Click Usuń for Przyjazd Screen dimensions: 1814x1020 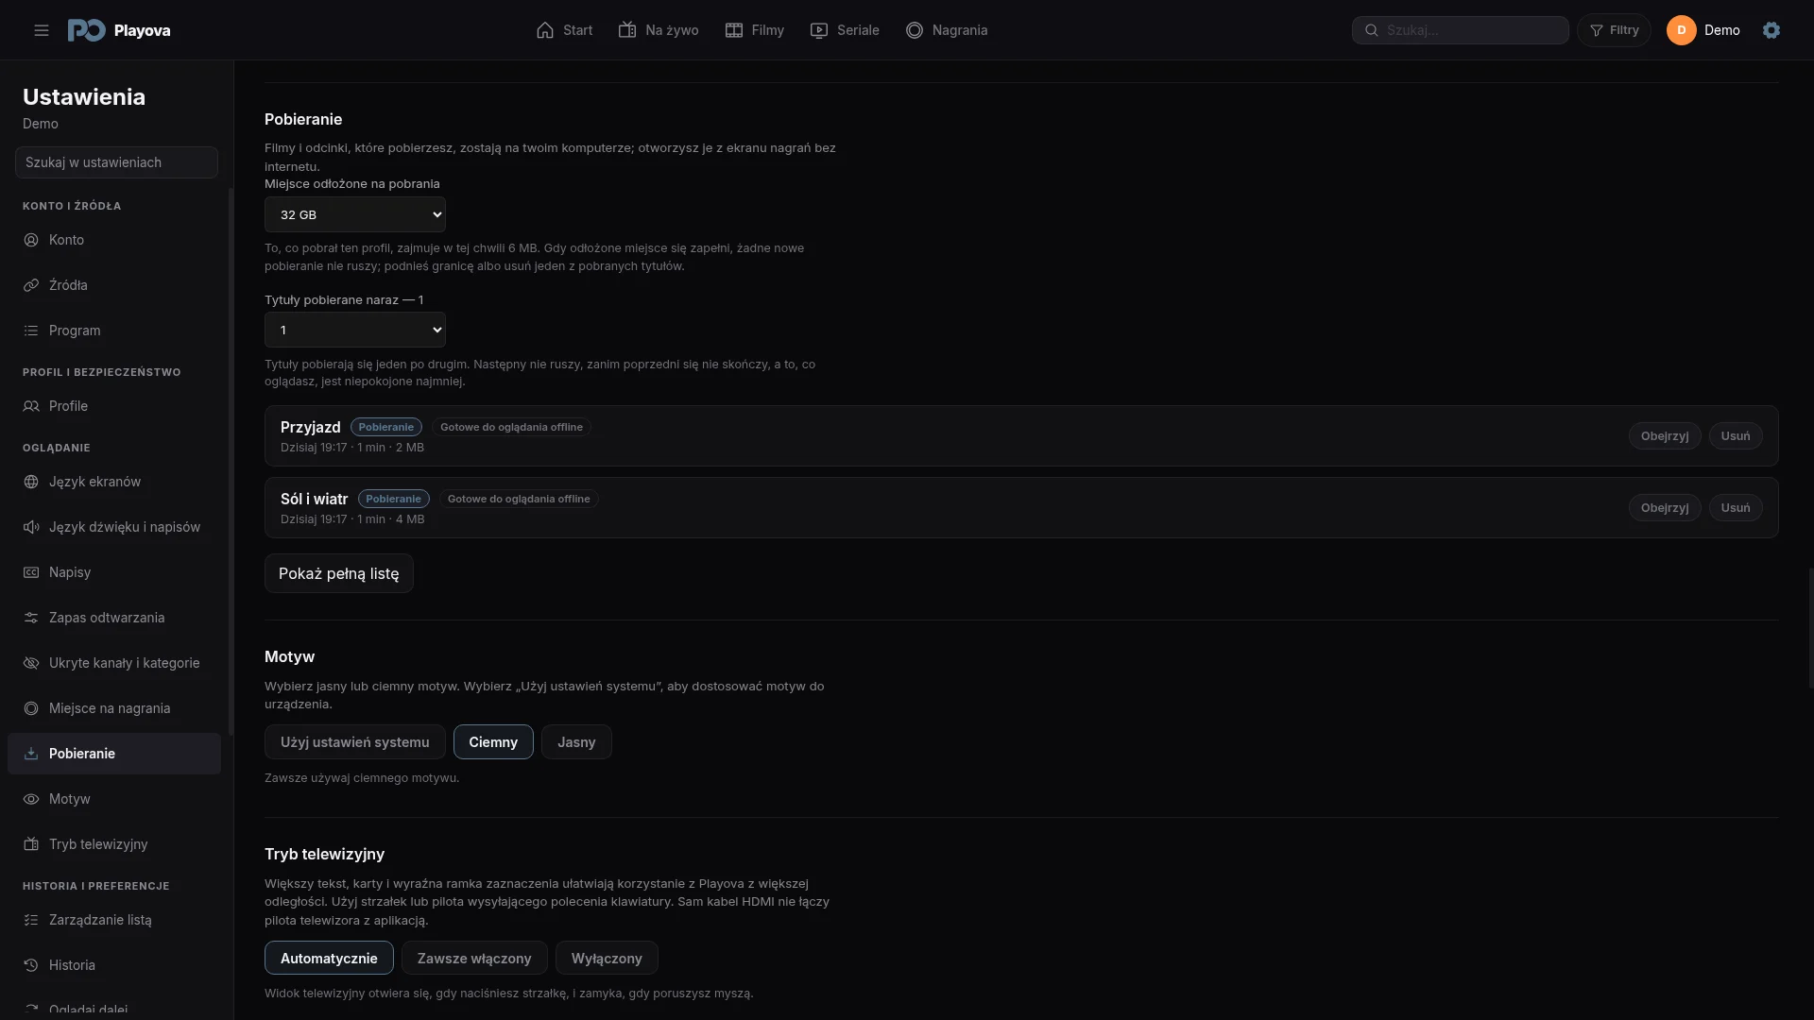tap(1736, 435)
